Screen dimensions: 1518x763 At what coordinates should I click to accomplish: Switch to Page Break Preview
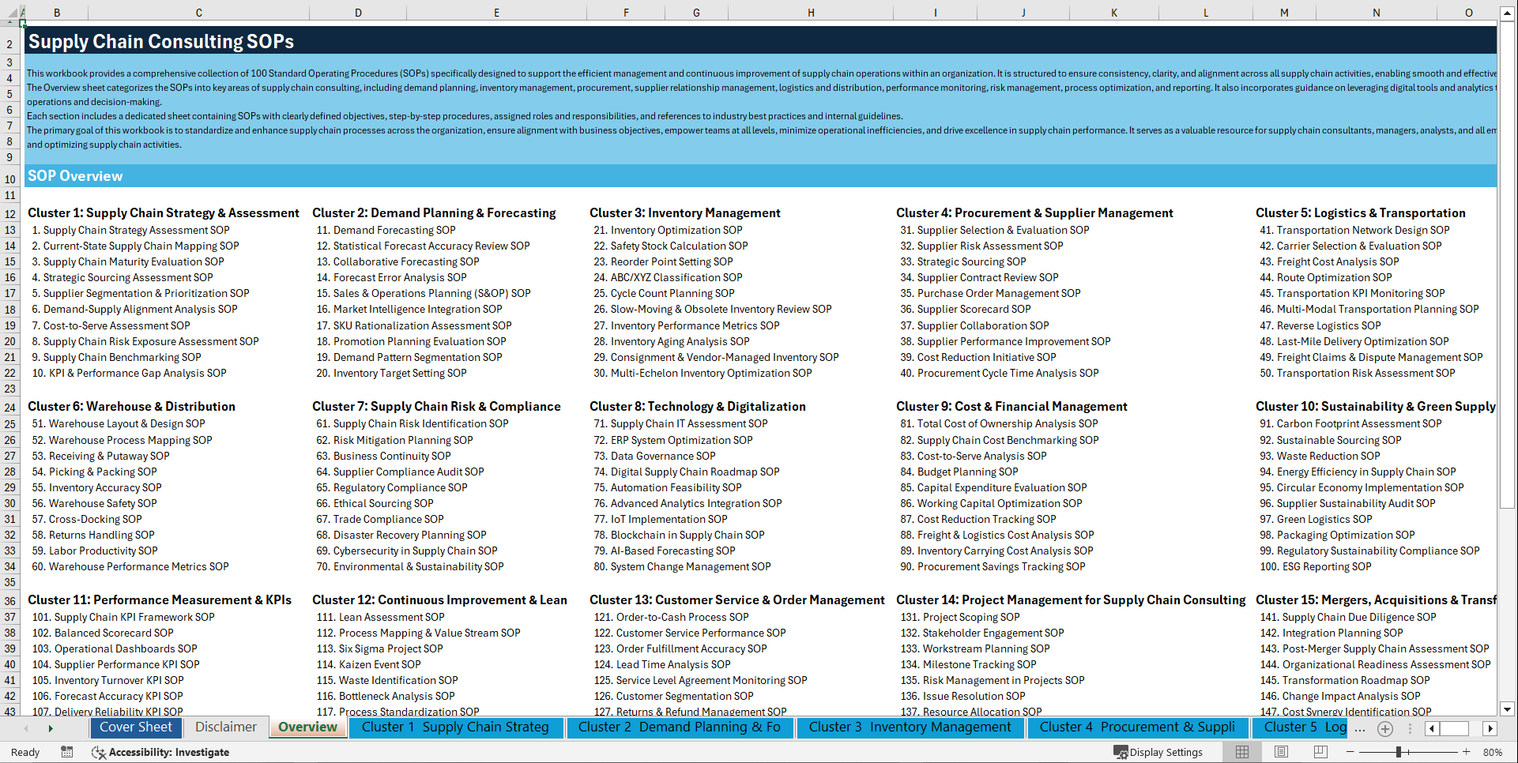pyautogui.click(x=1320, y=751)
